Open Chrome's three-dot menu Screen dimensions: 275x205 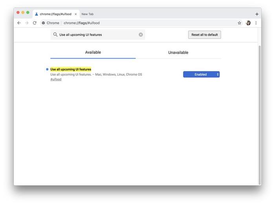pos(256,23)
